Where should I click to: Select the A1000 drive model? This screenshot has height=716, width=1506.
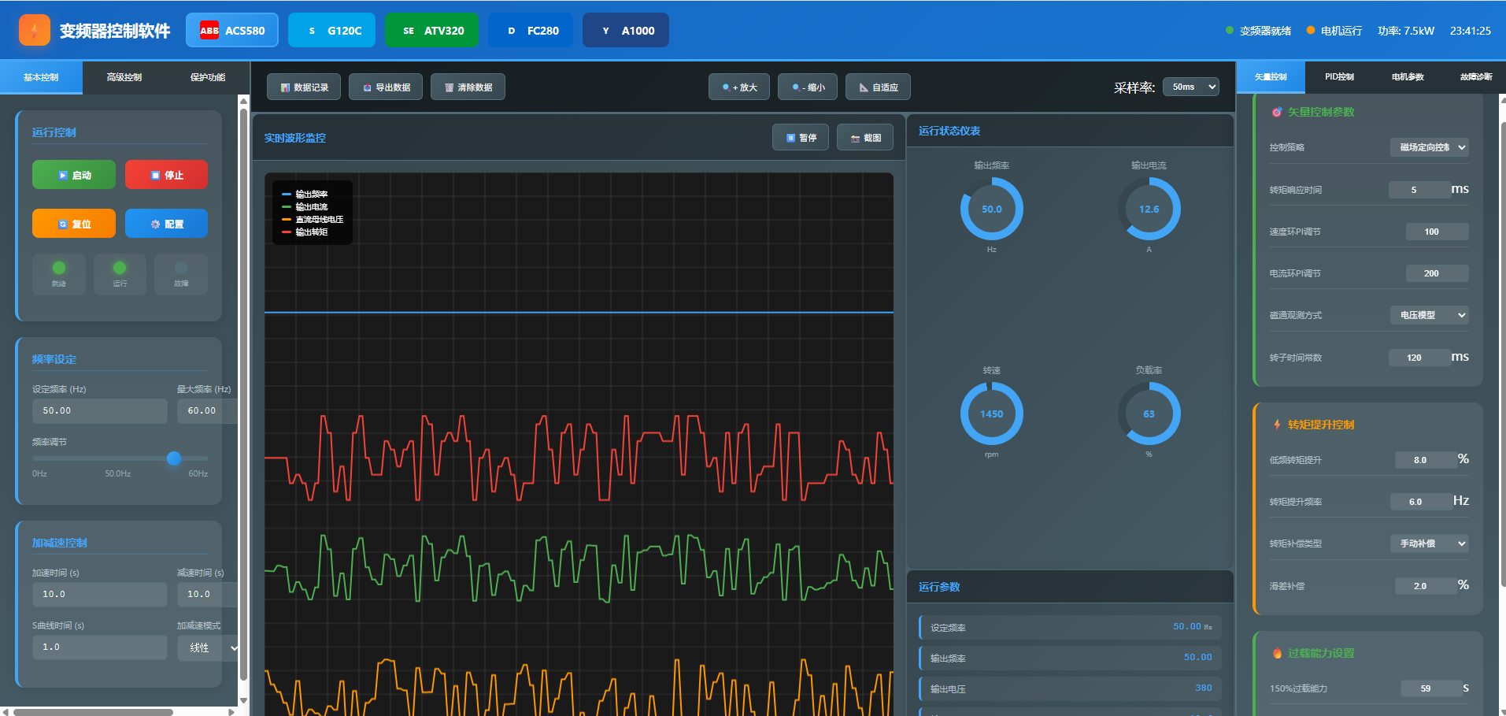626,31
